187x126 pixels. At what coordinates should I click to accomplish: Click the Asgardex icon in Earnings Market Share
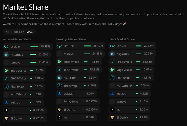[x=59, y=78]
